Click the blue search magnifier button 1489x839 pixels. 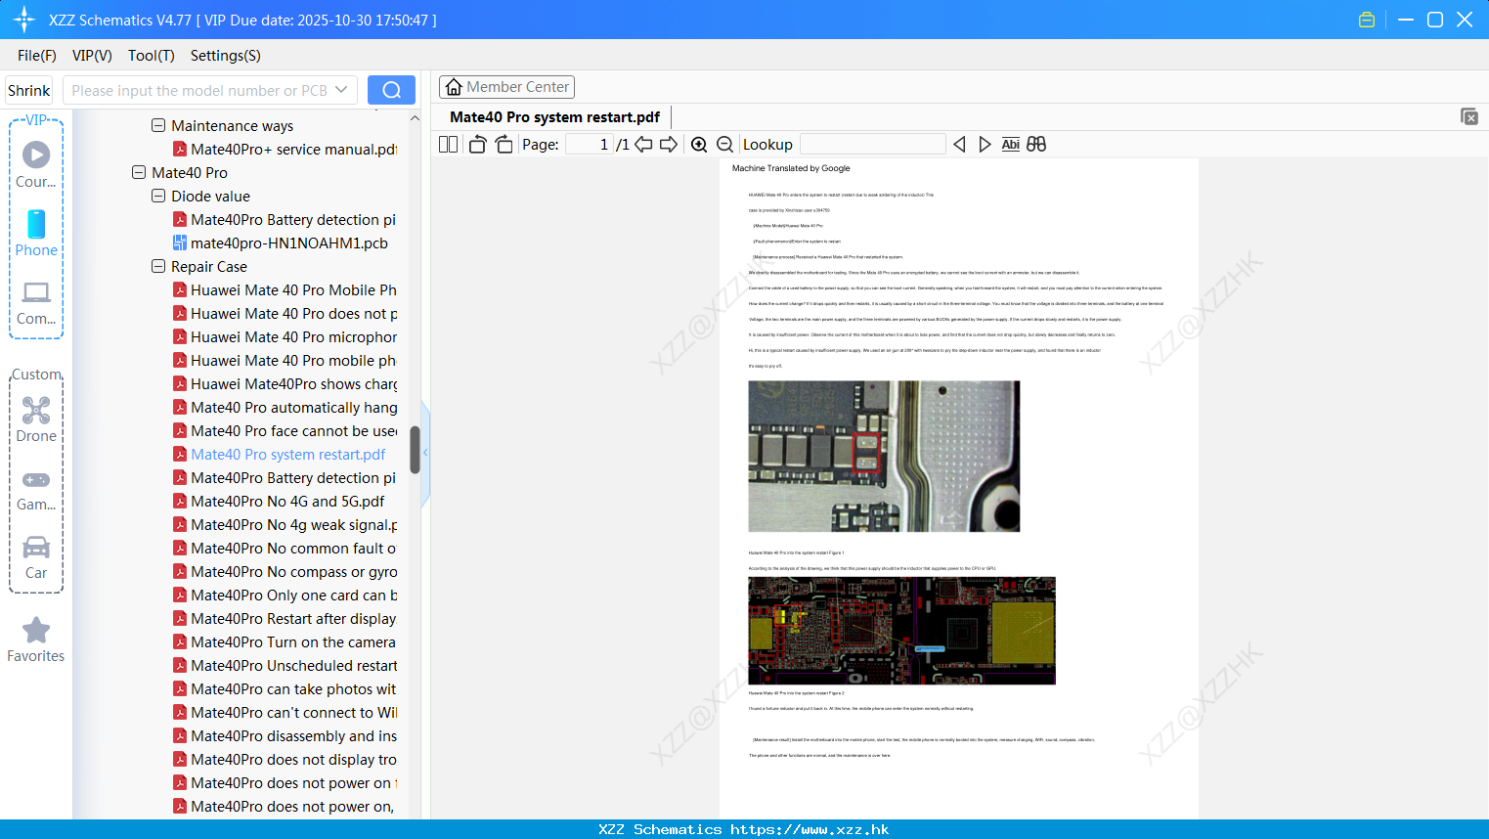pyautogui.click(x=391, y=90)
